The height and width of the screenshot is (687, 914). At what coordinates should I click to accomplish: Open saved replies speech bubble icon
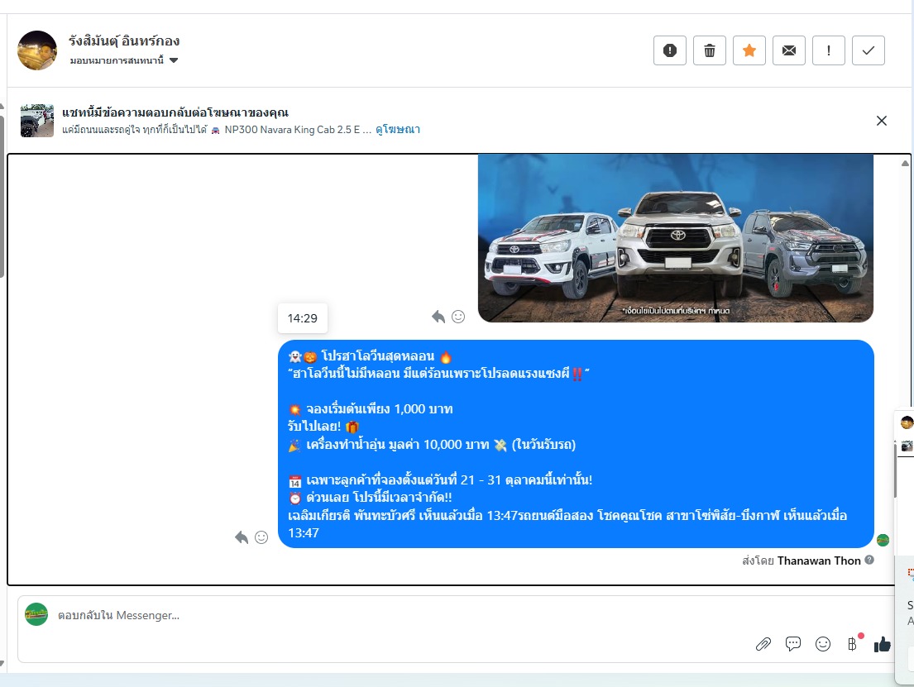tap(792, 644)
